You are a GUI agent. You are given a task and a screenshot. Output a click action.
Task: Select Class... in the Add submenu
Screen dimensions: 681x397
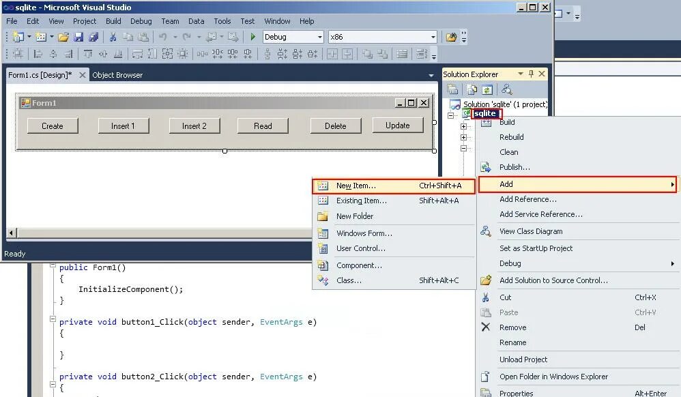click(394, 280)
